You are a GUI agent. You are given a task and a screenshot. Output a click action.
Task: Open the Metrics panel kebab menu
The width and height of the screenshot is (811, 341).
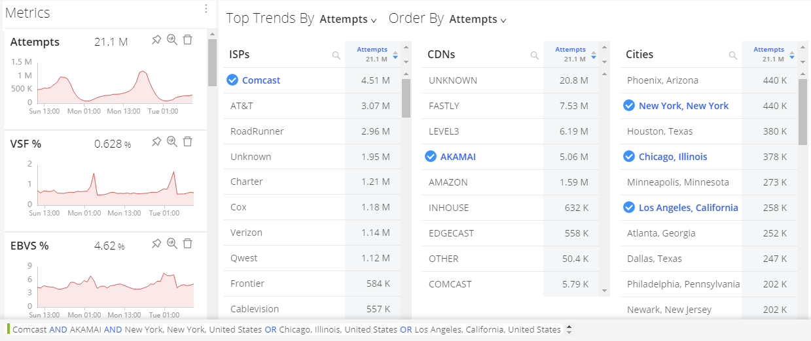[206, 9]
